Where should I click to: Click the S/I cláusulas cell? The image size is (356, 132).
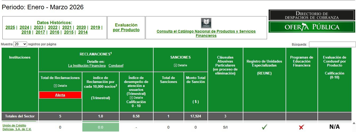[x=225, y=127]
